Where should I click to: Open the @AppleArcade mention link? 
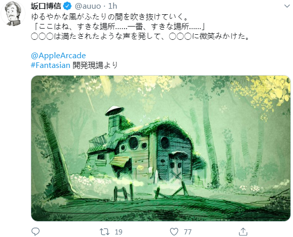pyautogui.click(x=58, y=56)
